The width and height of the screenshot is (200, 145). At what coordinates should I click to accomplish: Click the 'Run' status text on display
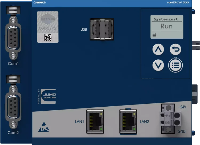tap(166, 26)
